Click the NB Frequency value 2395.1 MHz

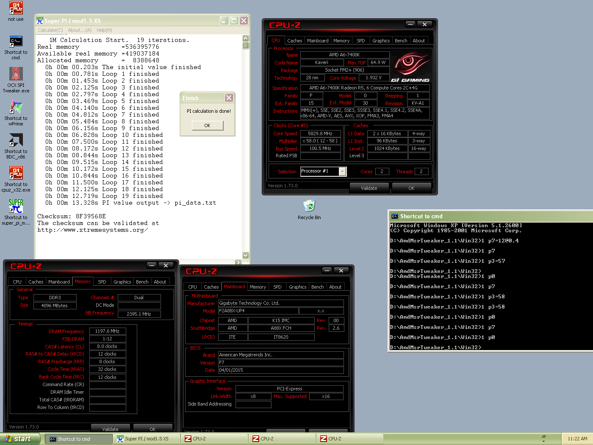point(139,314)
